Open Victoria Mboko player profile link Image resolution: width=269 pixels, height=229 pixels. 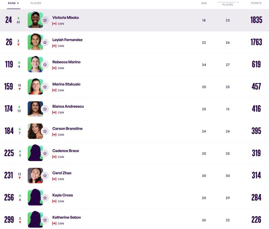pyautogui.click(x=66, y=18)
